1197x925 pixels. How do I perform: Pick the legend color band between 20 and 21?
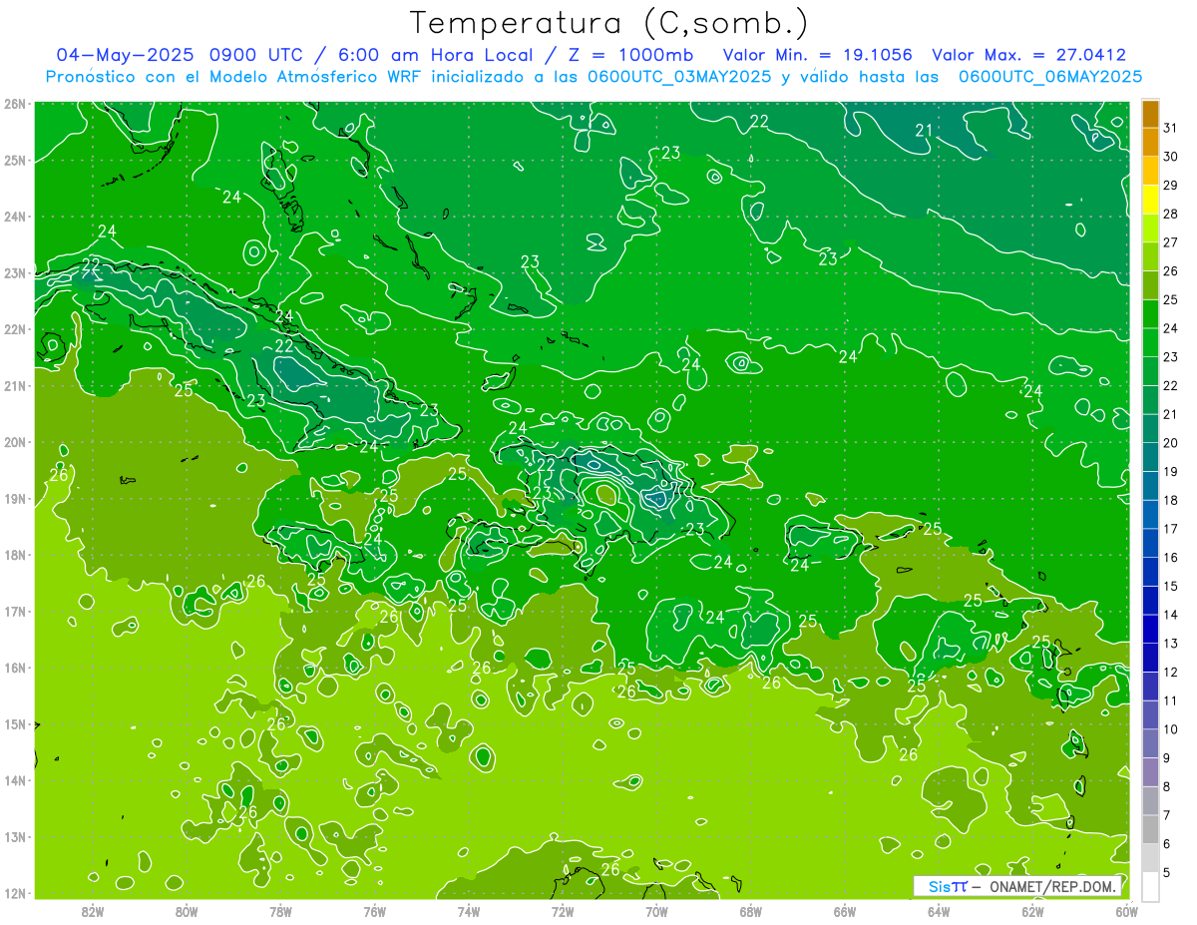click(x=1151, y=429)
